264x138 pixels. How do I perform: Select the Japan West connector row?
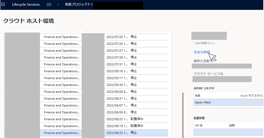[x=229, y=102]
